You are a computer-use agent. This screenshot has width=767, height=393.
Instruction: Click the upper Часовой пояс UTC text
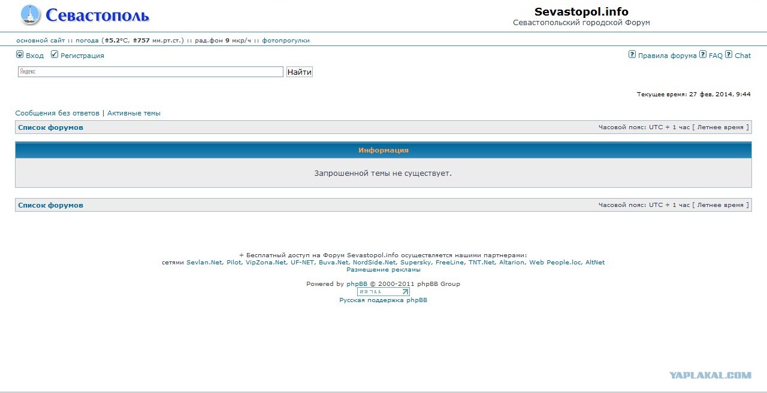[x=674, y=127]
